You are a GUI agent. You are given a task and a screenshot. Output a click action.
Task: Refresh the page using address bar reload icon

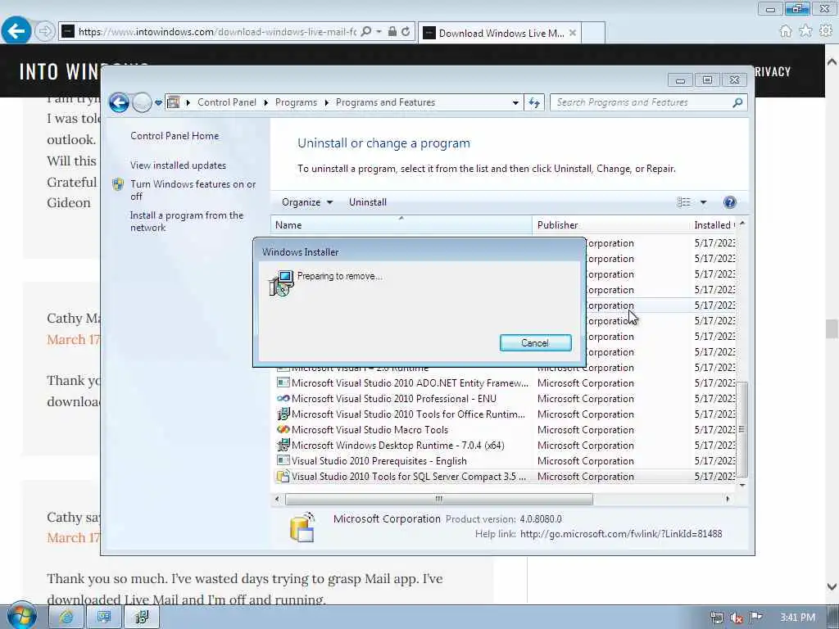[406, 32]
